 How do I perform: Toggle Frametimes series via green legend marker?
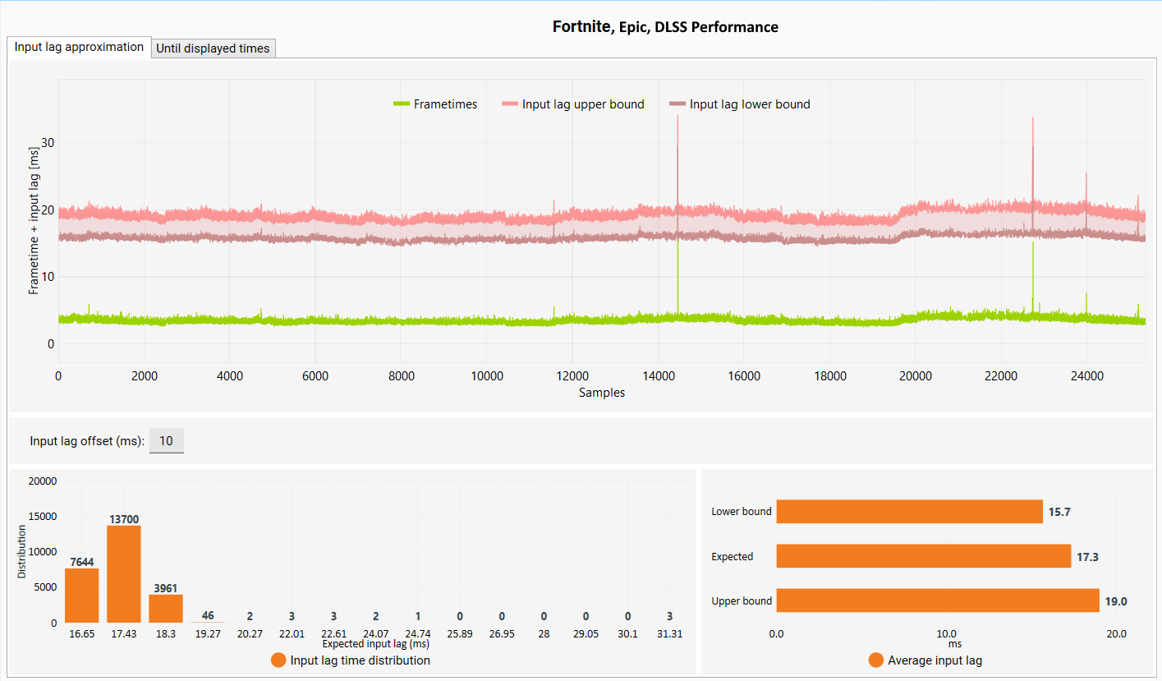[x=402, y=104]
